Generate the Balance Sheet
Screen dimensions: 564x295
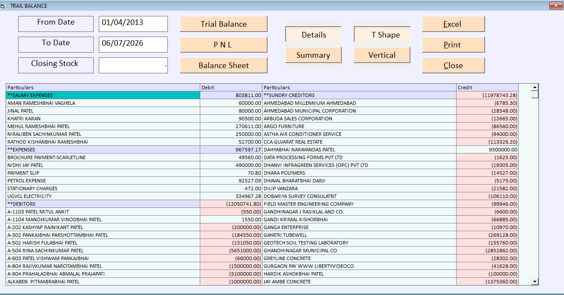pos(224,66)
